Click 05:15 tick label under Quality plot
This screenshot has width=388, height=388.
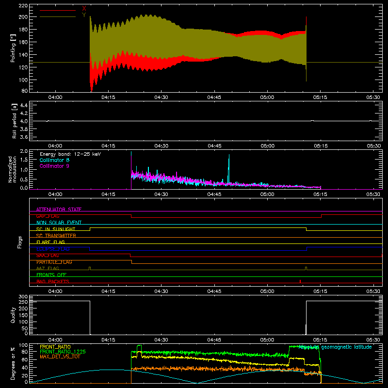[320, 340]
